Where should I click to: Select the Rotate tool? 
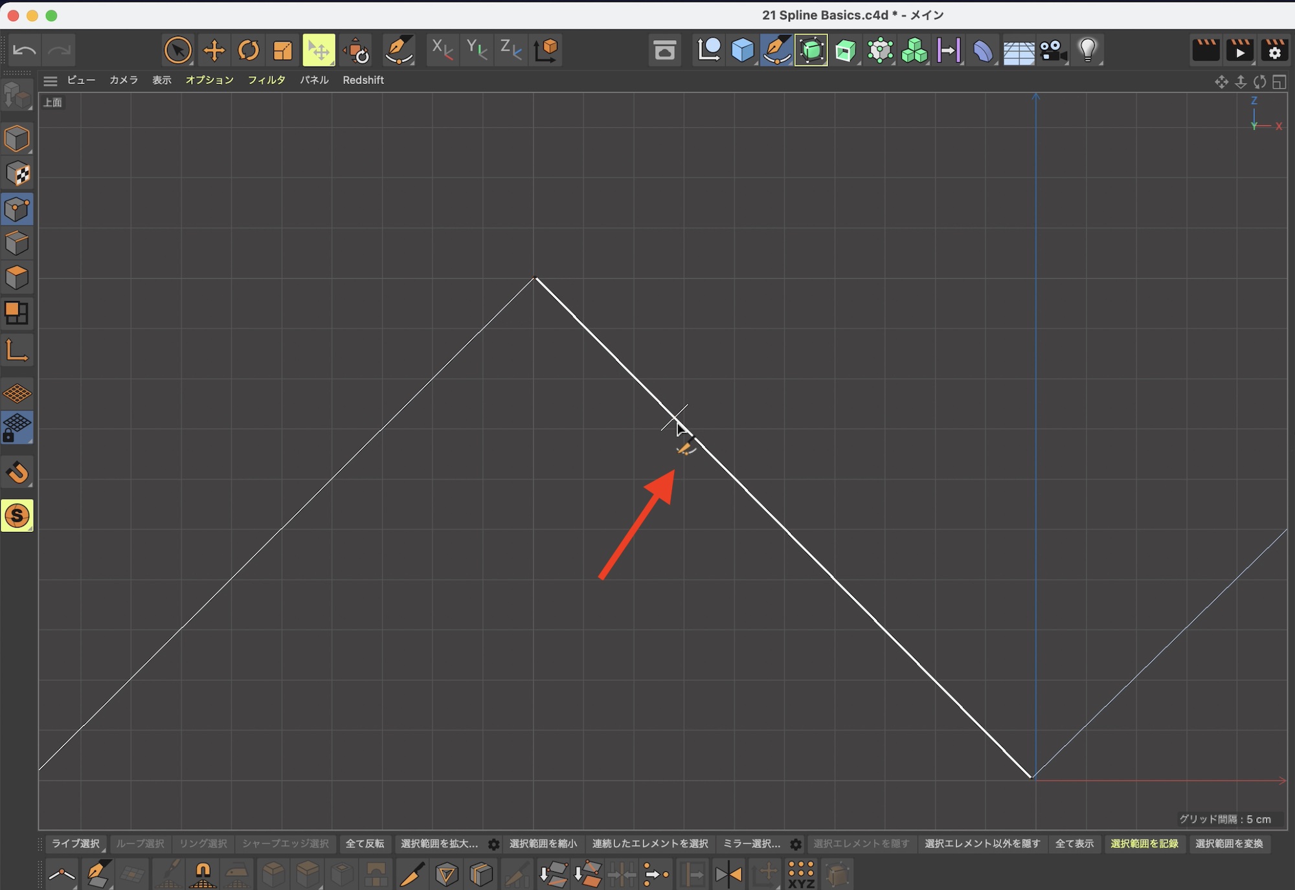pos(249,50)
